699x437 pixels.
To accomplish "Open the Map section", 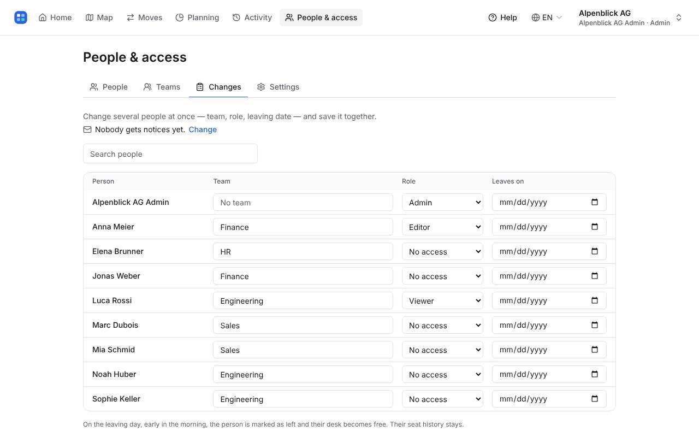I will [99, 17].
